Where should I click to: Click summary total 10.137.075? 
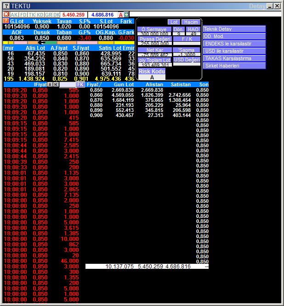point(119,267)
